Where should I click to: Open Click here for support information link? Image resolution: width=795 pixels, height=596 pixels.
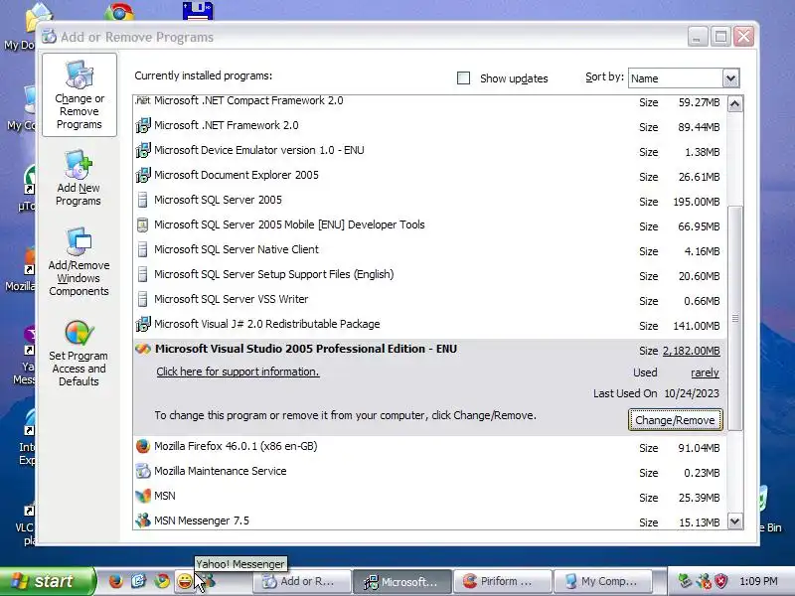coord(238,372)
